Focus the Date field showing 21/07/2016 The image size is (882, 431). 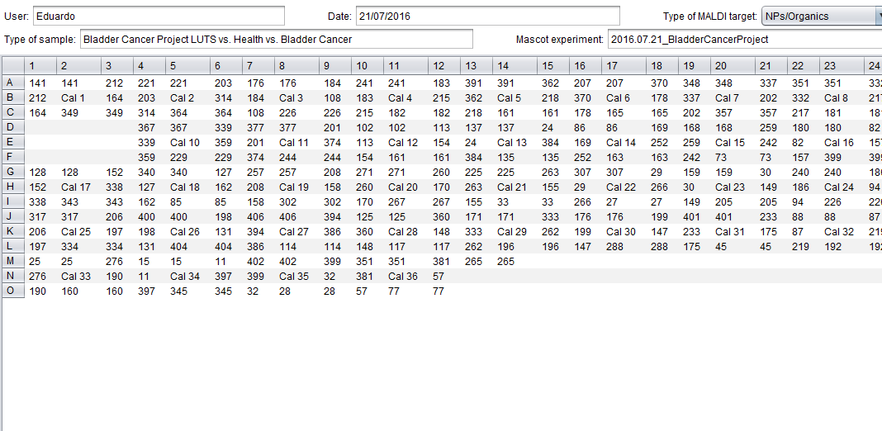(487, 17)
